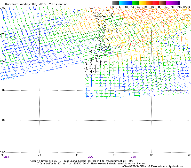
Task: Click the note line 'Times are GMT'
Action: click(50, 161)
